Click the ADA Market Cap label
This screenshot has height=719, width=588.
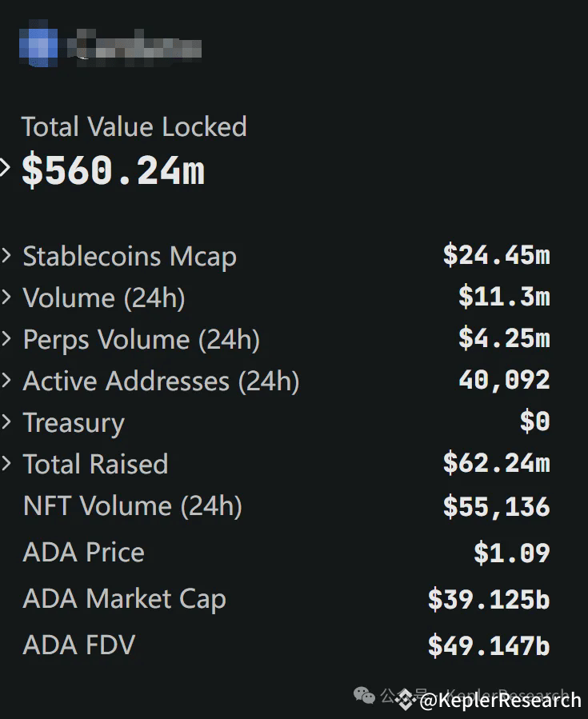[x=125, y=599]
